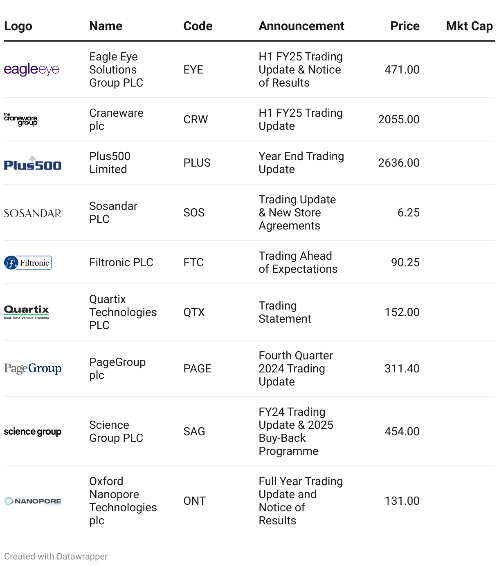499x566 pixels.
Task: Click the Trading Ahead of Expectations announcement
Action: point(298,262)
